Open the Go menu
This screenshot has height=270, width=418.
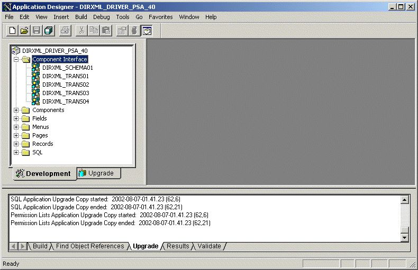pos(139,17)
